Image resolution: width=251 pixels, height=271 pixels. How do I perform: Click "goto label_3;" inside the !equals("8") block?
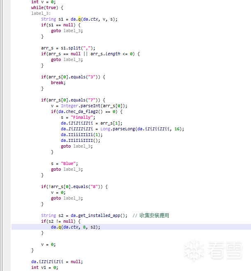(67, 198)
